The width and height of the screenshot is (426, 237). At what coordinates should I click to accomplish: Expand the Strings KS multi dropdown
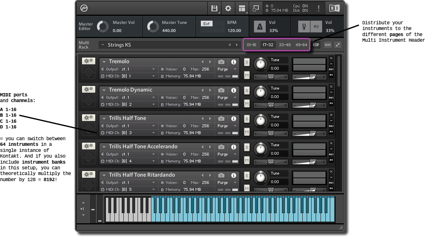(103, 45)
